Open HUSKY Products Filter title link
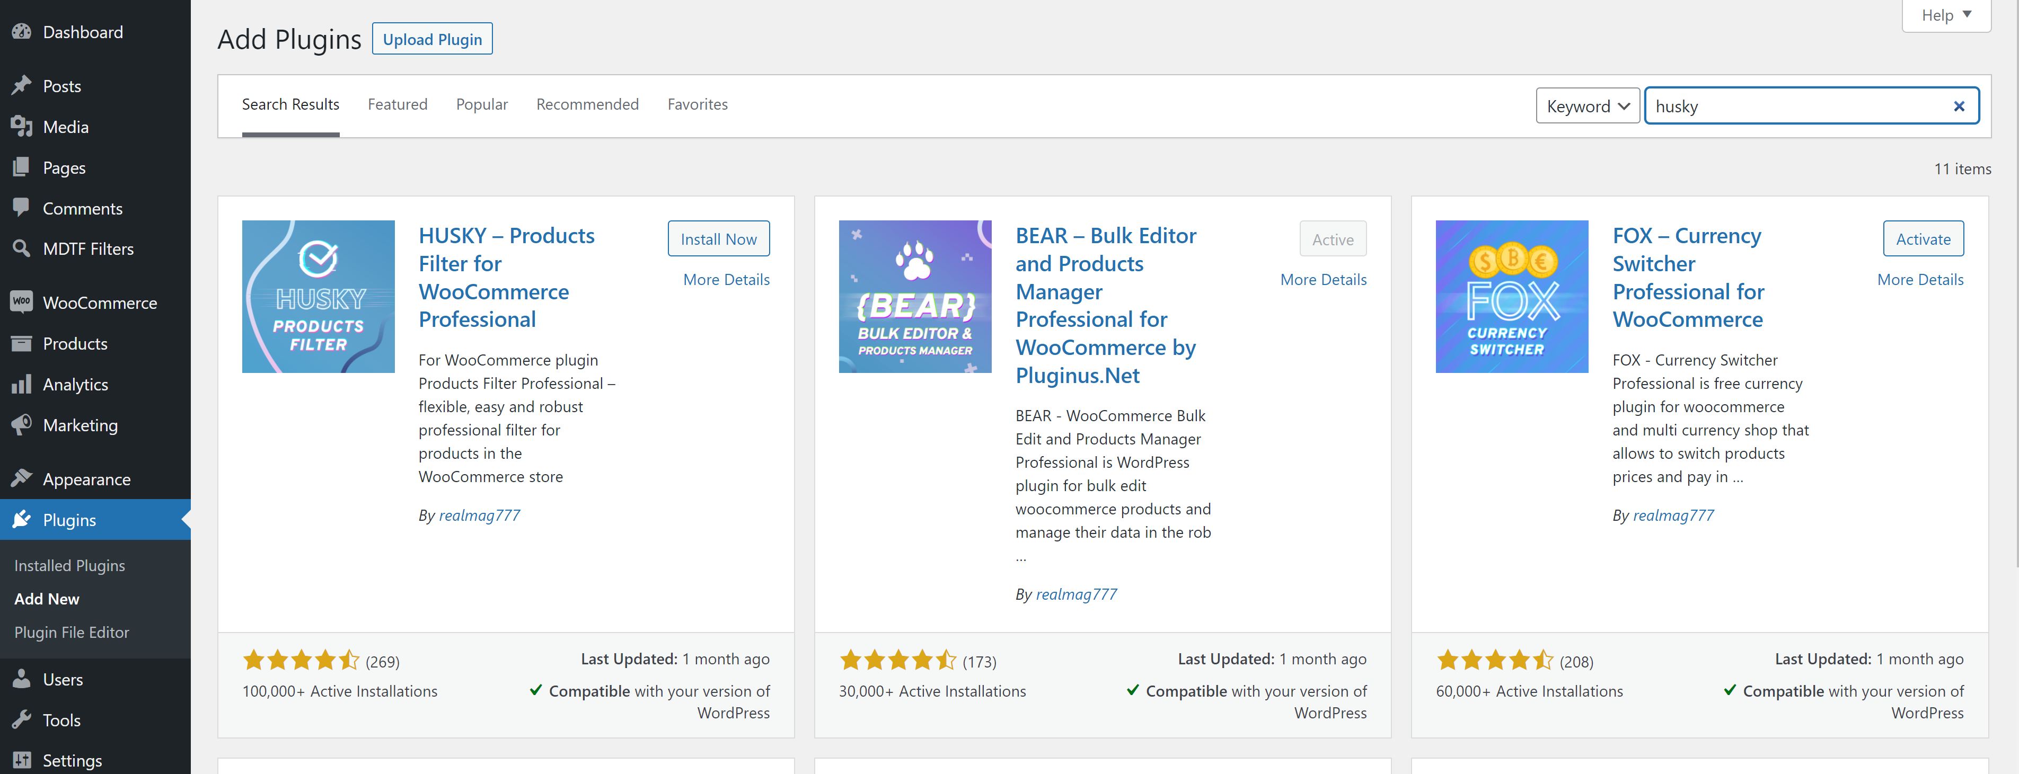The image size is (2019, 774). click(x=506, y=277)
